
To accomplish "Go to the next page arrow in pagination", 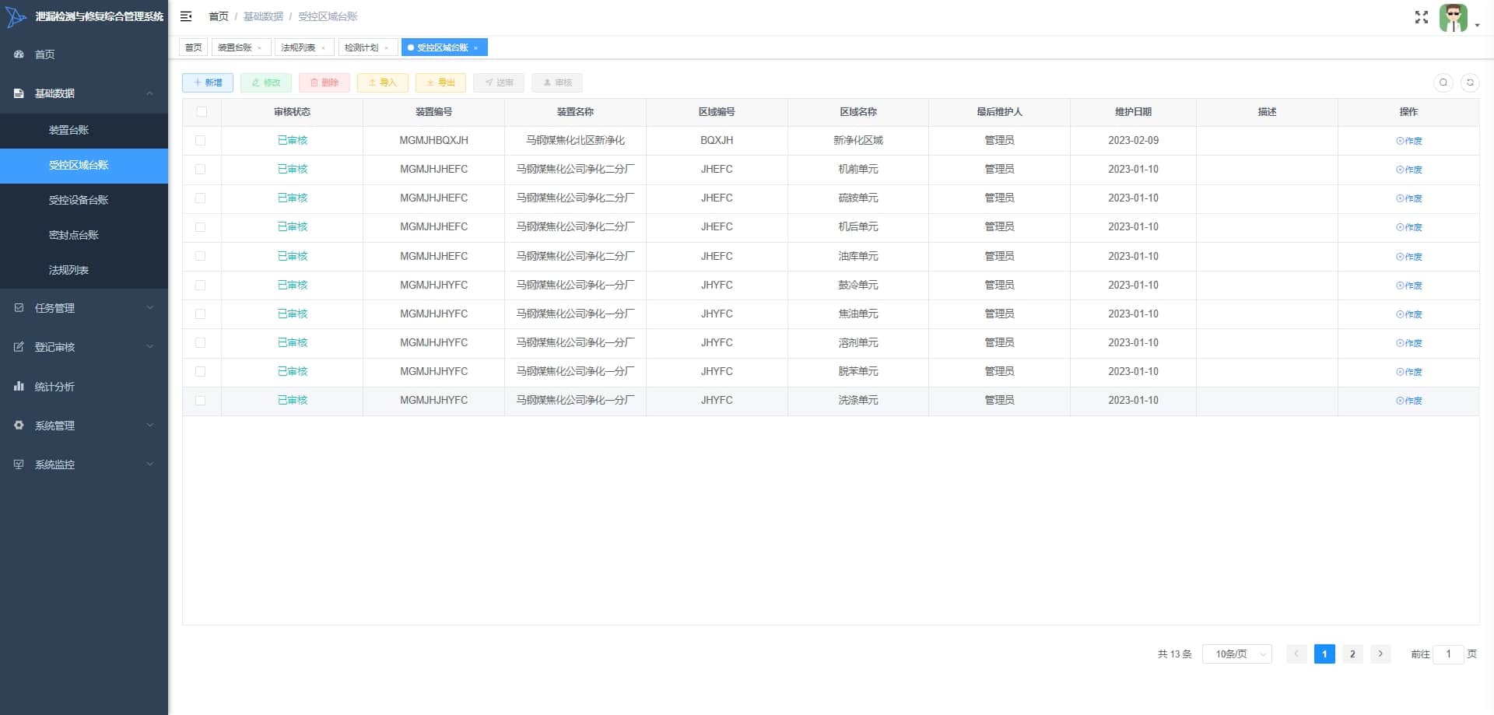I will [x=1380, y=654].
